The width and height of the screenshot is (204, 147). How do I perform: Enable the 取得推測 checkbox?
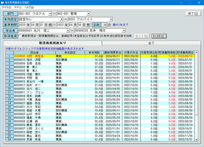point(20,36)
